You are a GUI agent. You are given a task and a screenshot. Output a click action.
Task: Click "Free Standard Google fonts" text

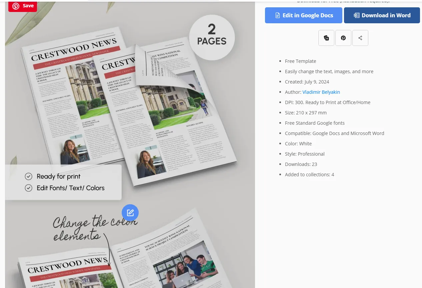tap(315, 123)
